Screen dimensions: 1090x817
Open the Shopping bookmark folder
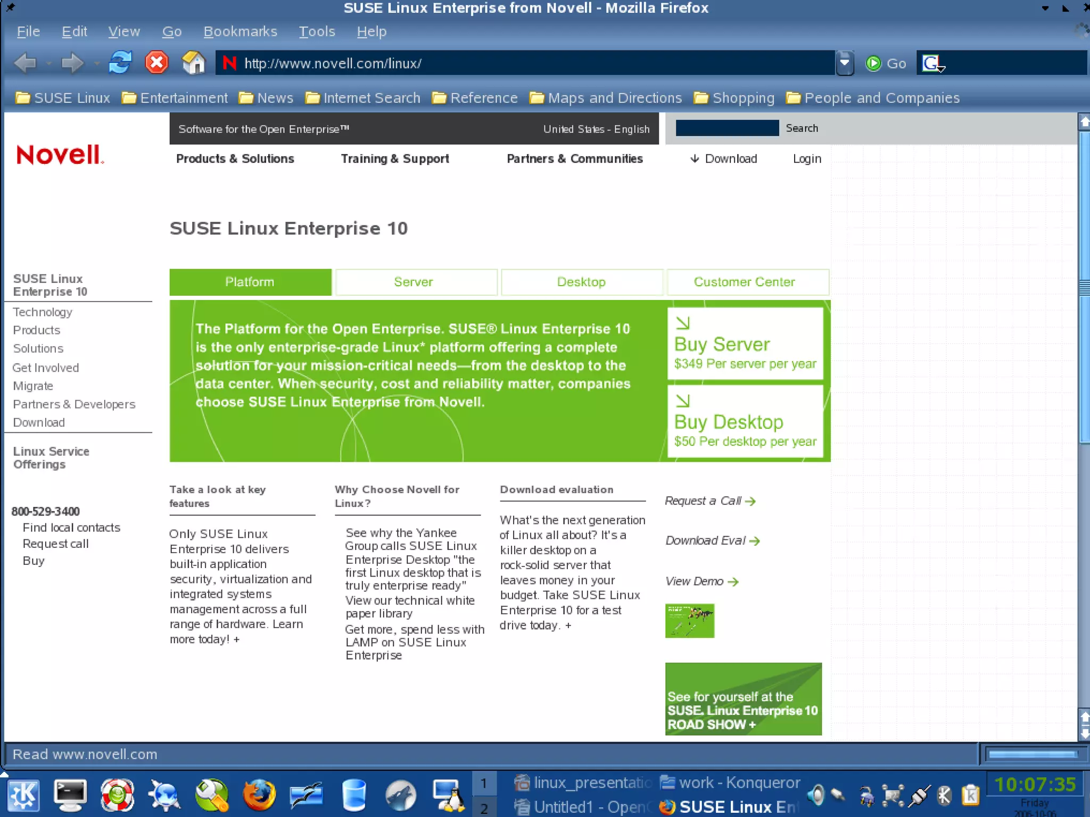pos(734,98)
